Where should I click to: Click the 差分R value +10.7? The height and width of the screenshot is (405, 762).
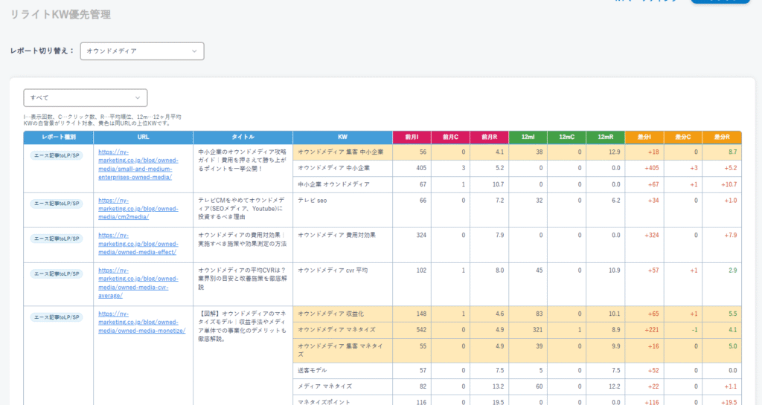(x=729, y=184)
